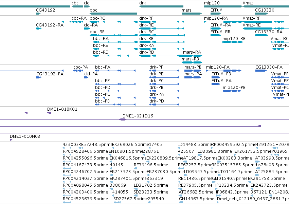Select transcript bbc-RE

click(115, 49)
